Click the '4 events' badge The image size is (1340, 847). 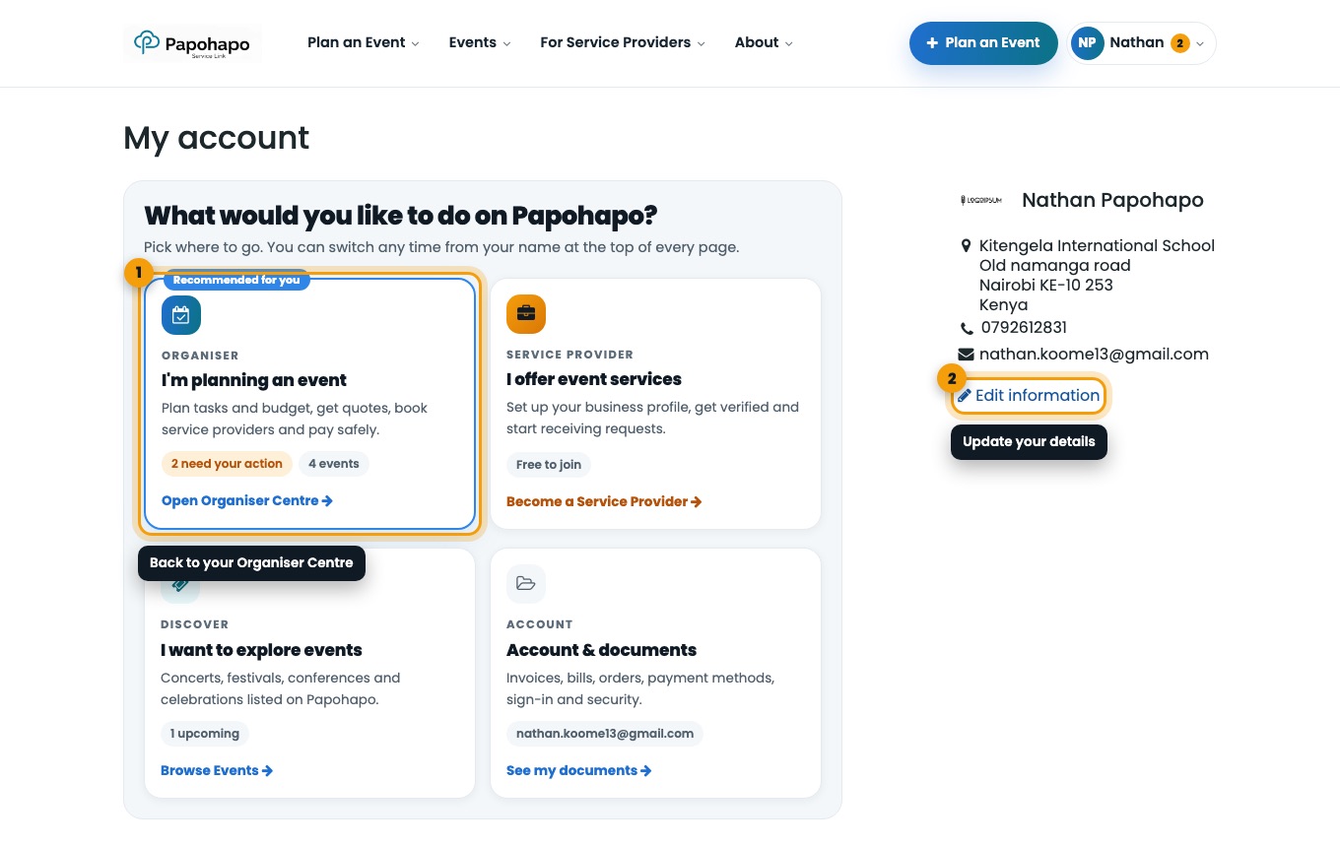point(333,464)
